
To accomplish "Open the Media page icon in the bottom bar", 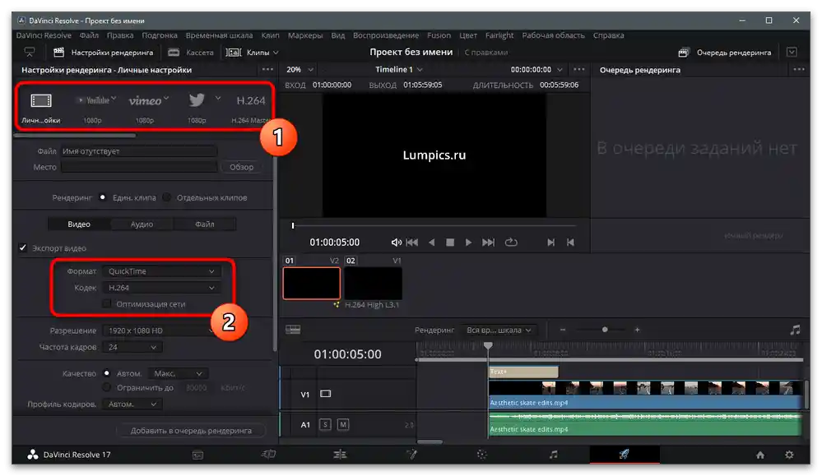I will 197,455.
